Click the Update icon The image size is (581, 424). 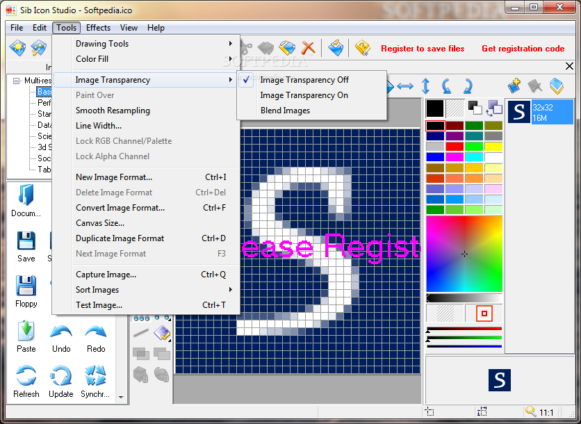(60, 376)
